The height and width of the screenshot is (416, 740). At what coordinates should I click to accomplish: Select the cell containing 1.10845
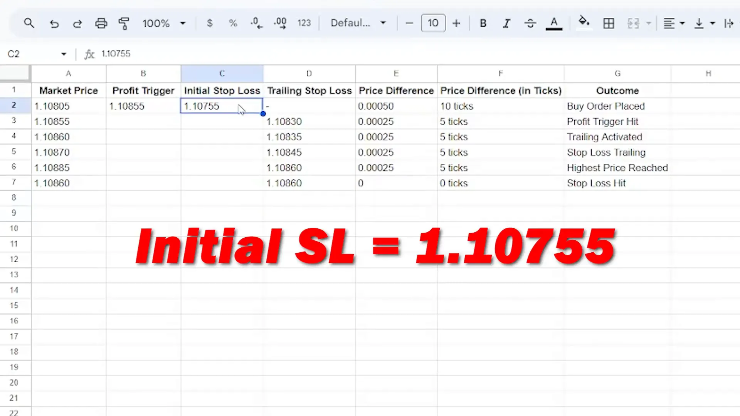point(309,152)
